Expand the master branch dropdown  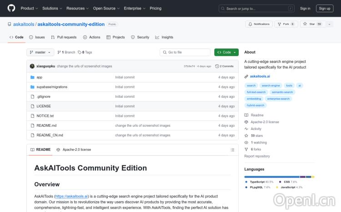tap(40, 53)
